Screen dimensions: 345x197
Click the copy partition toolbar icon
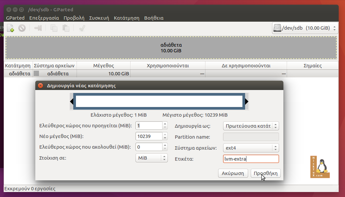click(54, 28)
